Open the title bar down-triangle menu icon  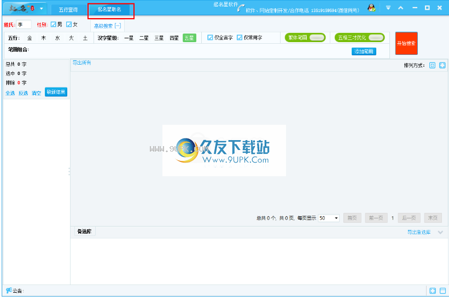(388, 8)
